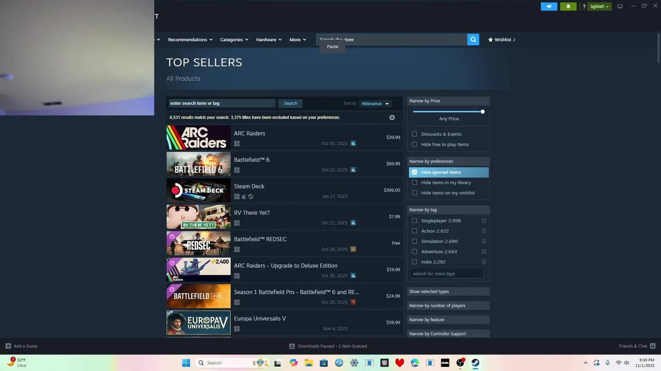Open the Downloads Paused - 1 Item Queued status link
Viewport: 661px width, 371px height.
pyautogui.click(x=333, y=346)
